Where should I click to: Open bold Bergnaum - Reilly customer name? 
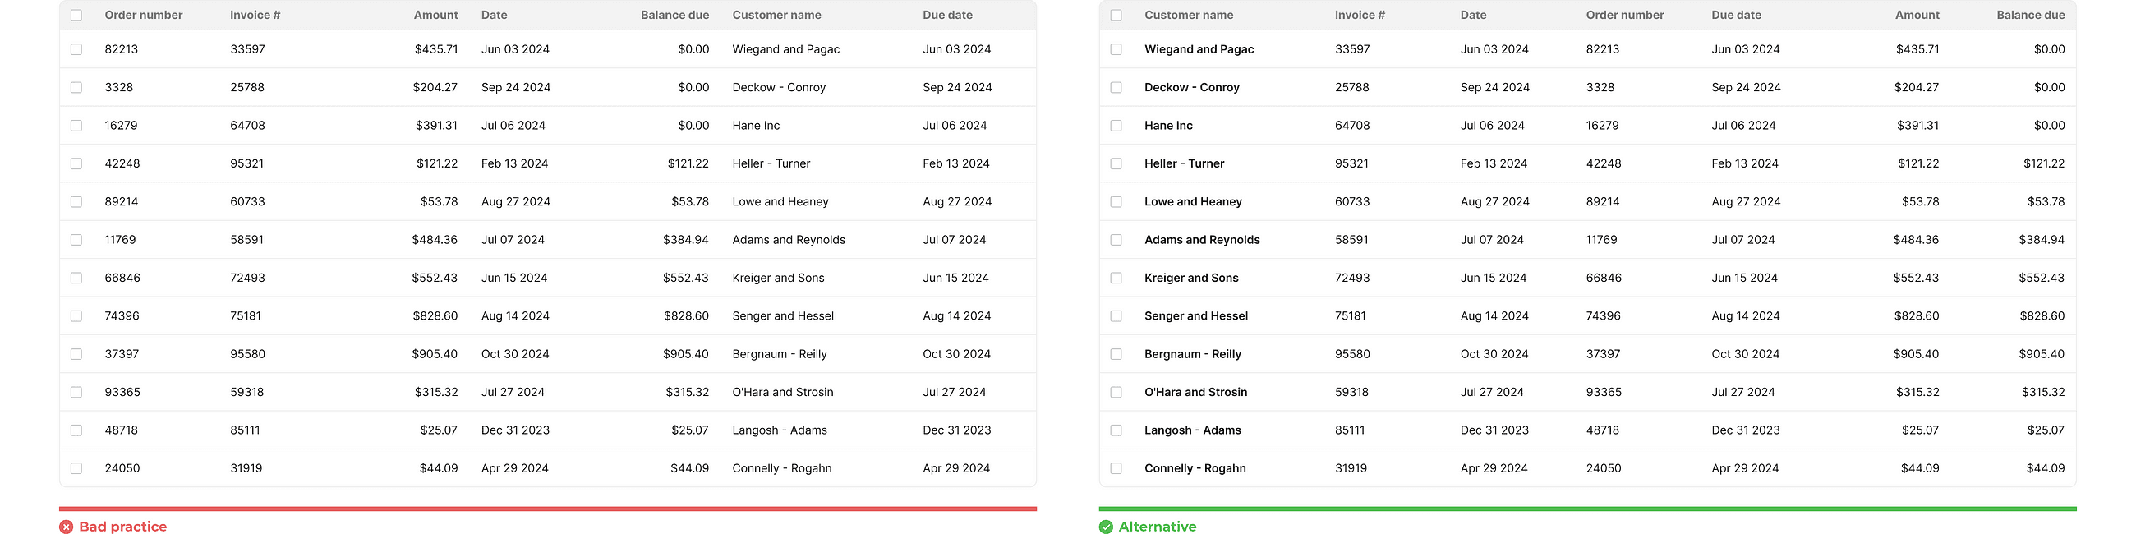(x=1192, y=354)
